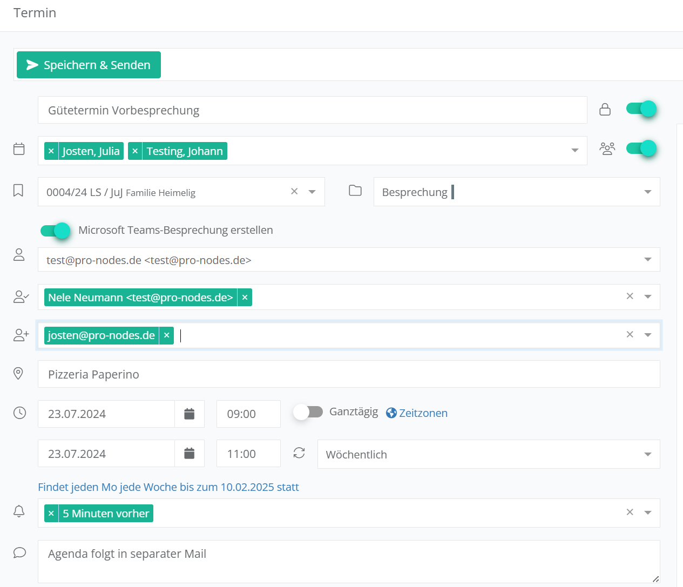683x587 pixels.
Task: Click the start date calendar picker icon
Action: point(189,414)
